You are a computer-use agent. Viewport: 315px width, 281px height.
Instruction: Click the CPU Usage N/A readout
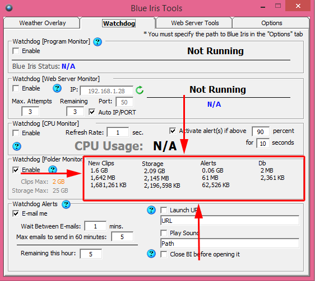click(x=165, y=146)
